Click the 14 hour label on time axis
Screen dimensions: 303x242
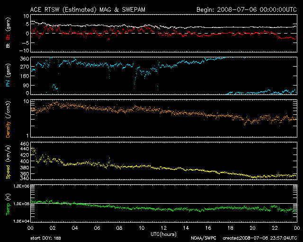point(186,228)
